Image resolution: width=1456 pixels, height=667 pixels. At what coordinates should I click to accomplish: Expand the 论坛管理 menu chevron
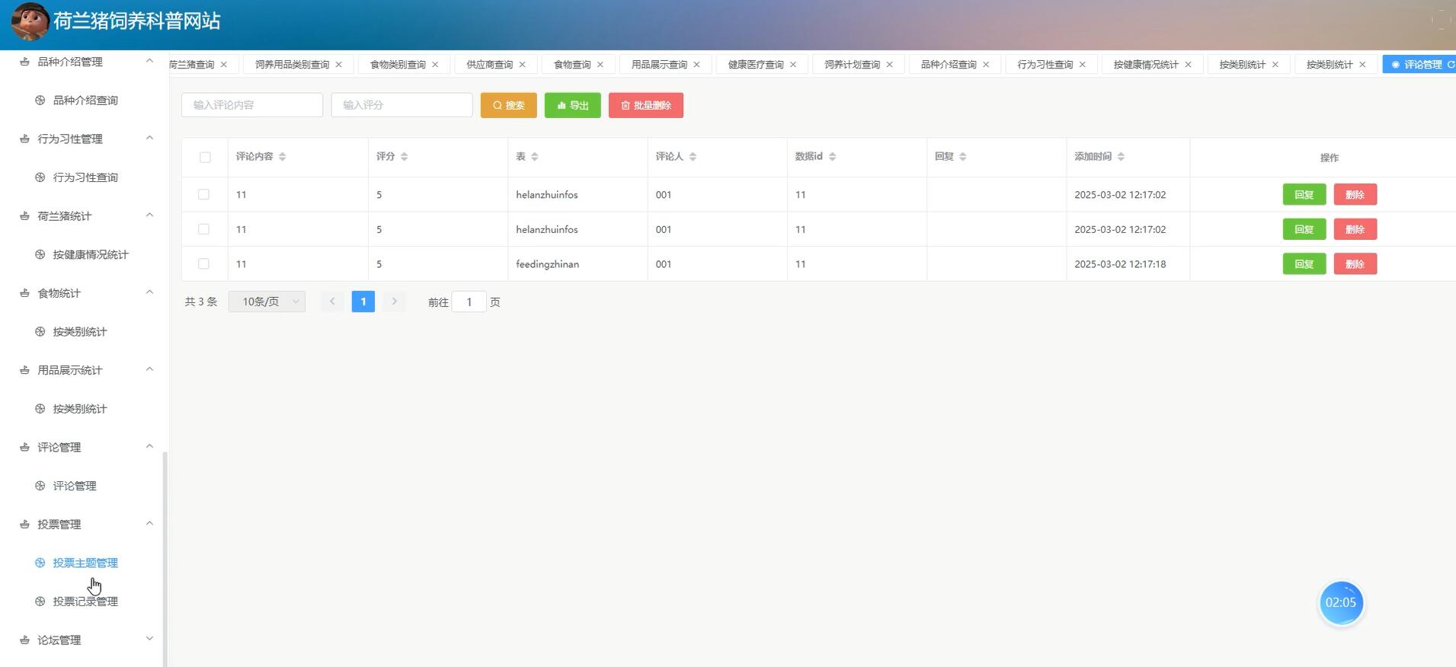(x=149, y=639)
